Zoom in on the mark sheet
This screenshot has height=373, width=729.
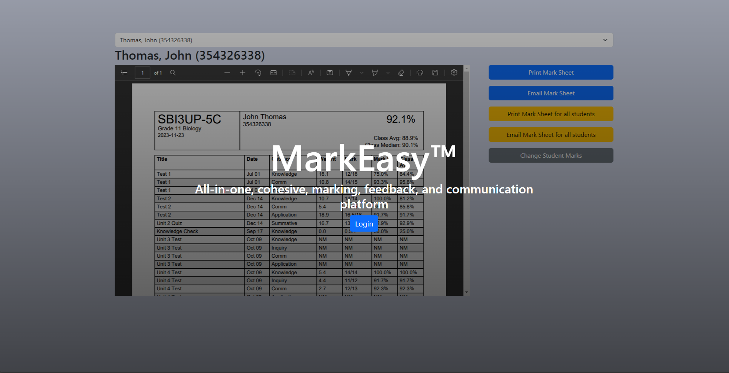pos(242,72)
